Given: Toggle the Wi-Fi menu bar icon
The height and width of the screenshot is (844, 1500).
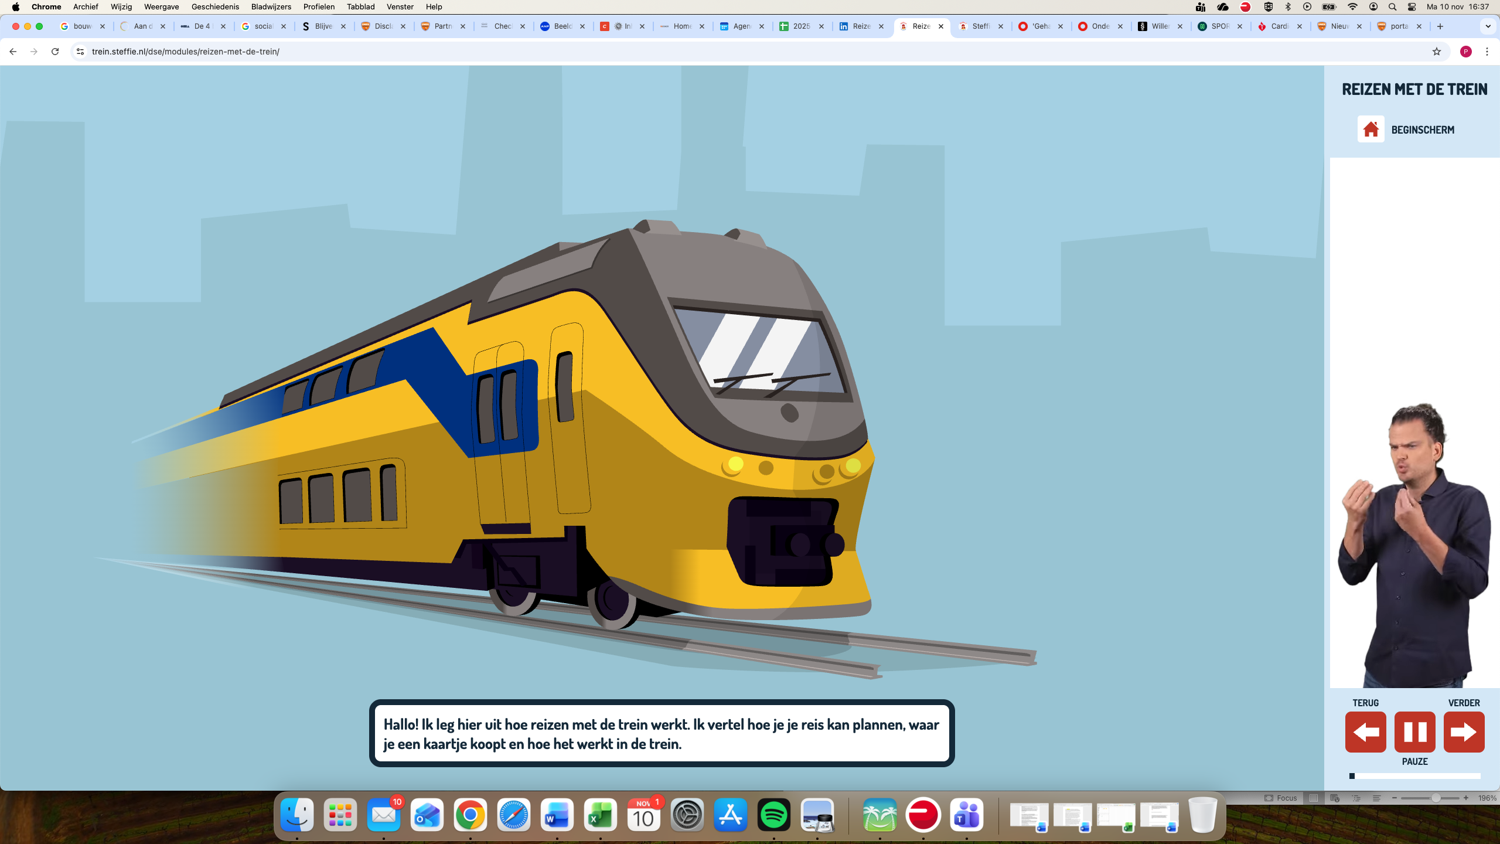Looking at the screenshot, I should [x=1352, y=6].
